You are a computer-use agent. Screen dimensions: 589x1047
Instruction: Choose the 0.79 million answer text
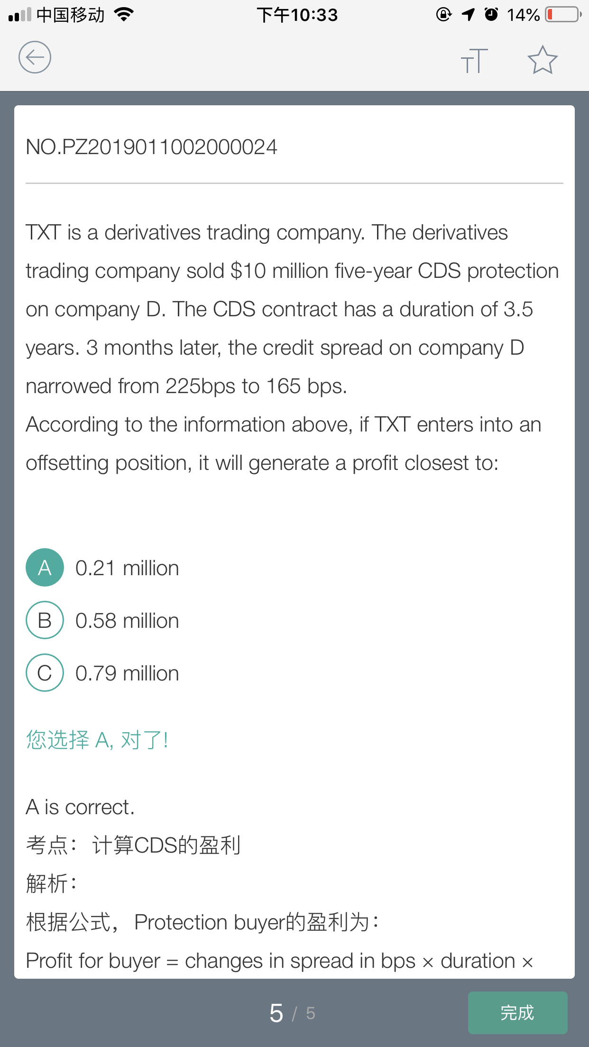(127, 673)
